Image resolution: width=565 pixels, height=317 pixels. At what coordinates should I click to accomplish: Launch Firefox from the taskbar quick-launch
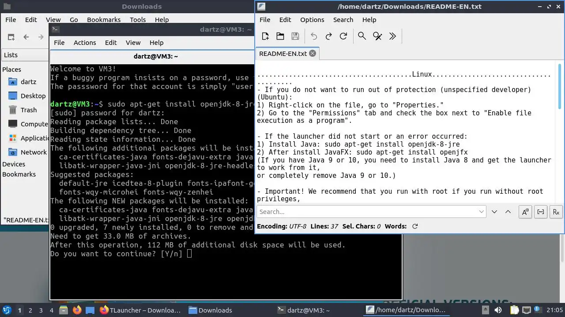[77, 310]
